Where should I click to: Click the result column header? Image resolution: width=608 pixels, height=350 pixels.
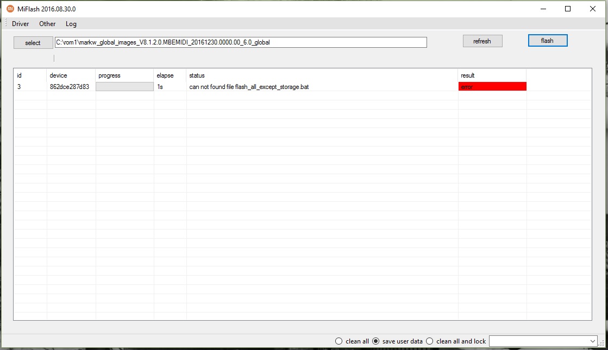point(492,75)
